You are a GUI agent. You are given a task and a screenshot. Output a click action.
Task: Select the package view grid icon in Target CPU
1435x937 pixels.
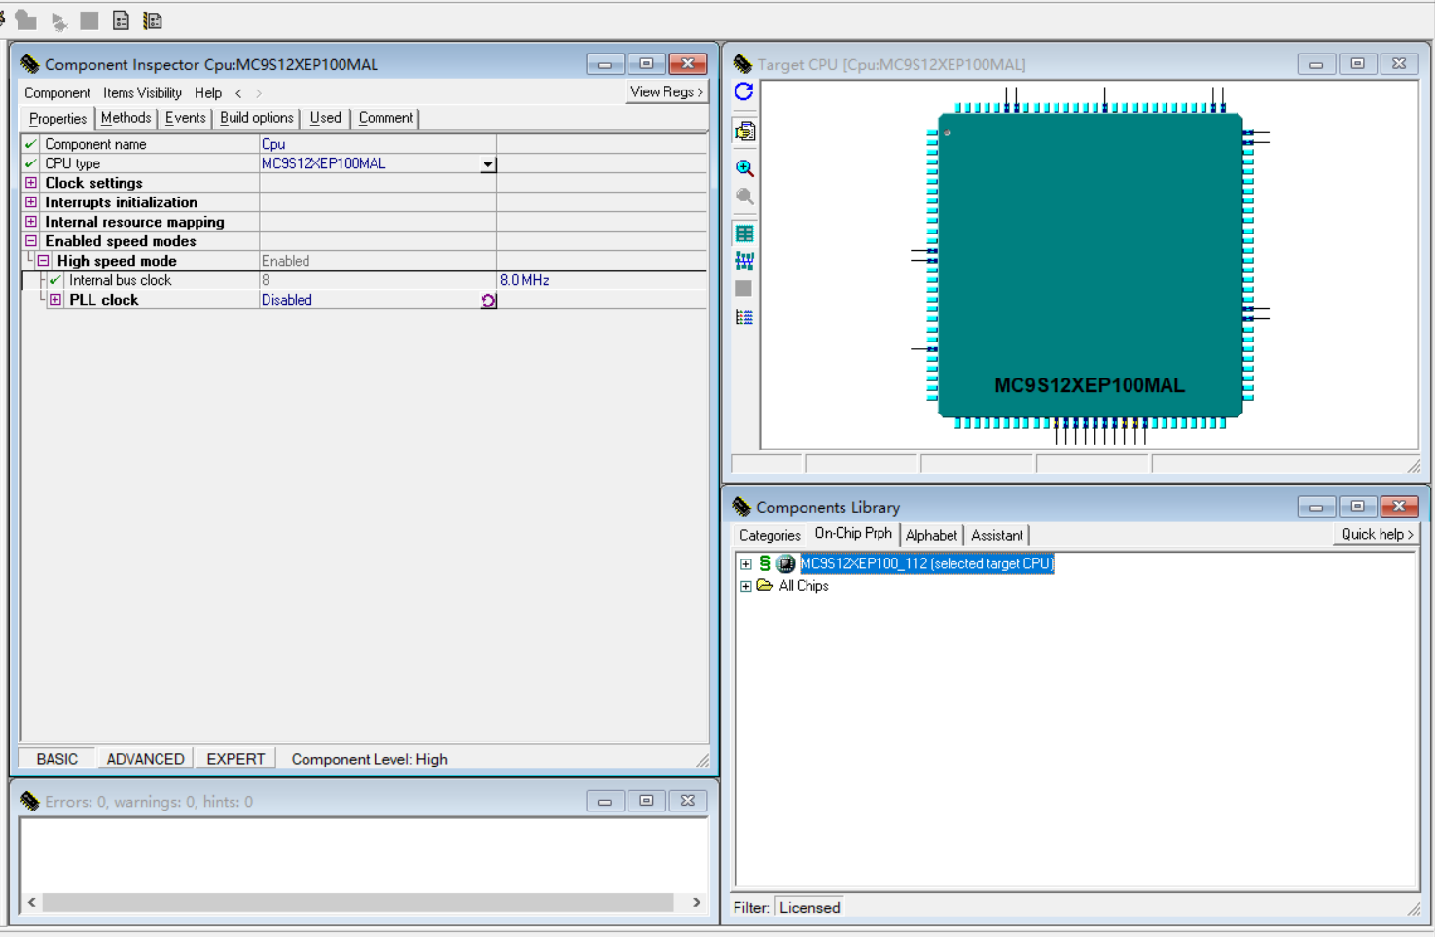point(745,234)
